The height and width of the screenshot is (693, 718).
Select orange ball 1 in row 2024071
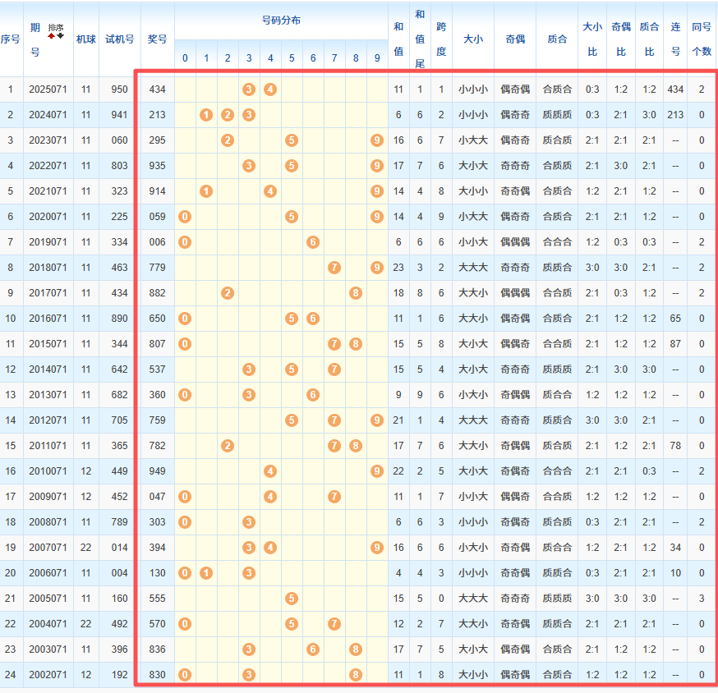click(x=206, y=115)
